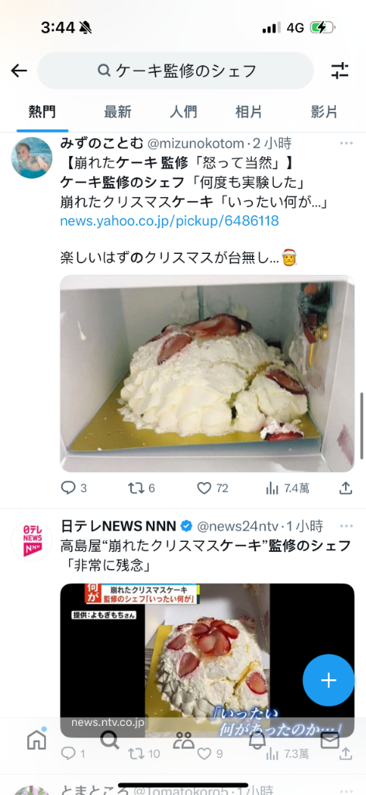Switch to 人們 tab

183,112
